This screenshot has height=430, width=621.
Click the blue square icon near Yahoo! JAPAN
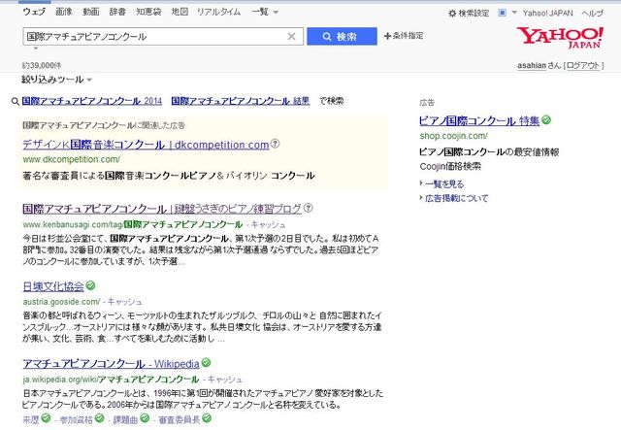(502, 13)
